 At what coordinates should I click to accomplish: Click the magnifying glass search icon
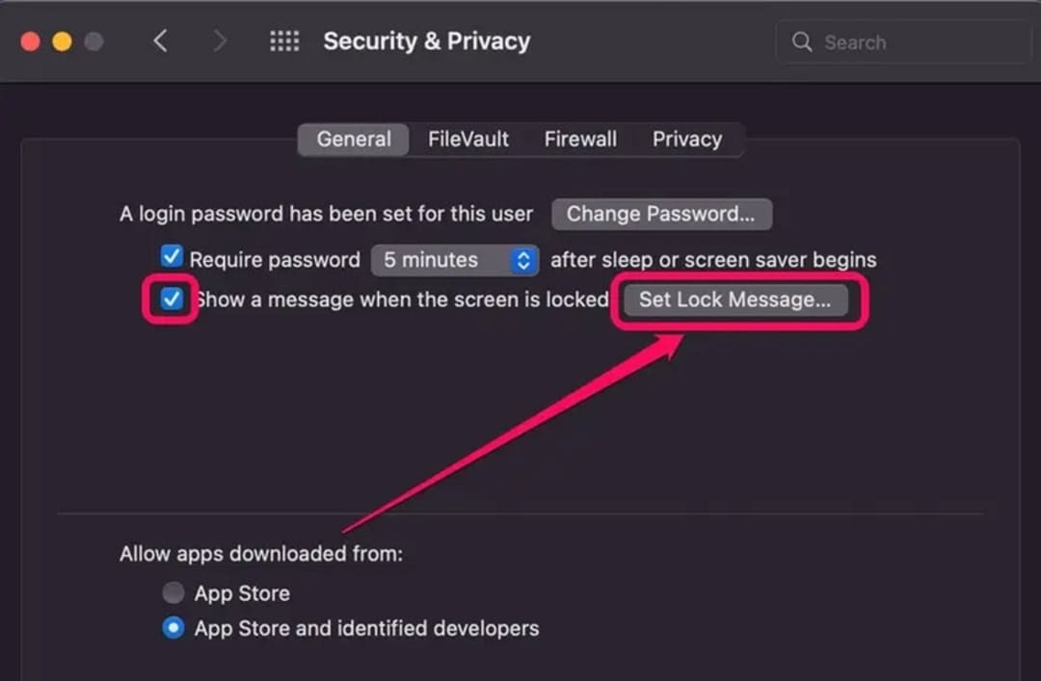802,41
